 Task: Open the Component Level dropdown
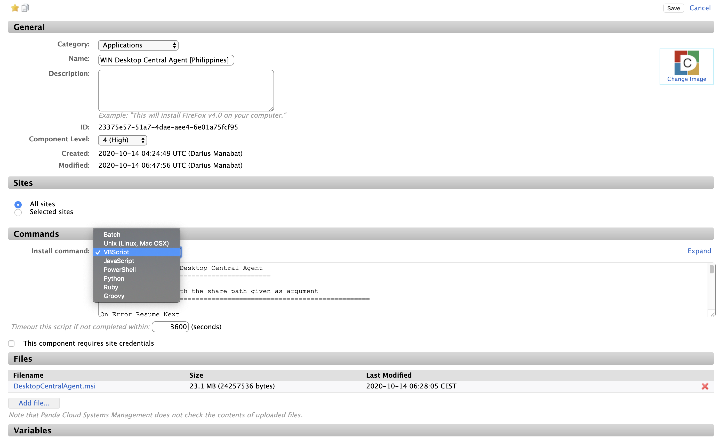[122, 140]
